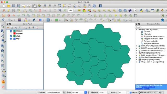Viewport: 167px width, 94px height.
Task: Open the log messages panel icon
Action: click(x=160, y=92)
